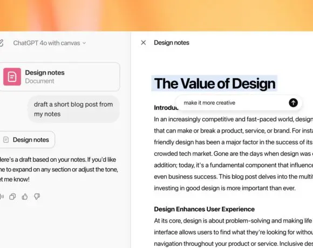Image resolution: width=313 pixels, height=248 pixels.
Task: Give thumbs up to the response
Action: (x=25, y=197)
